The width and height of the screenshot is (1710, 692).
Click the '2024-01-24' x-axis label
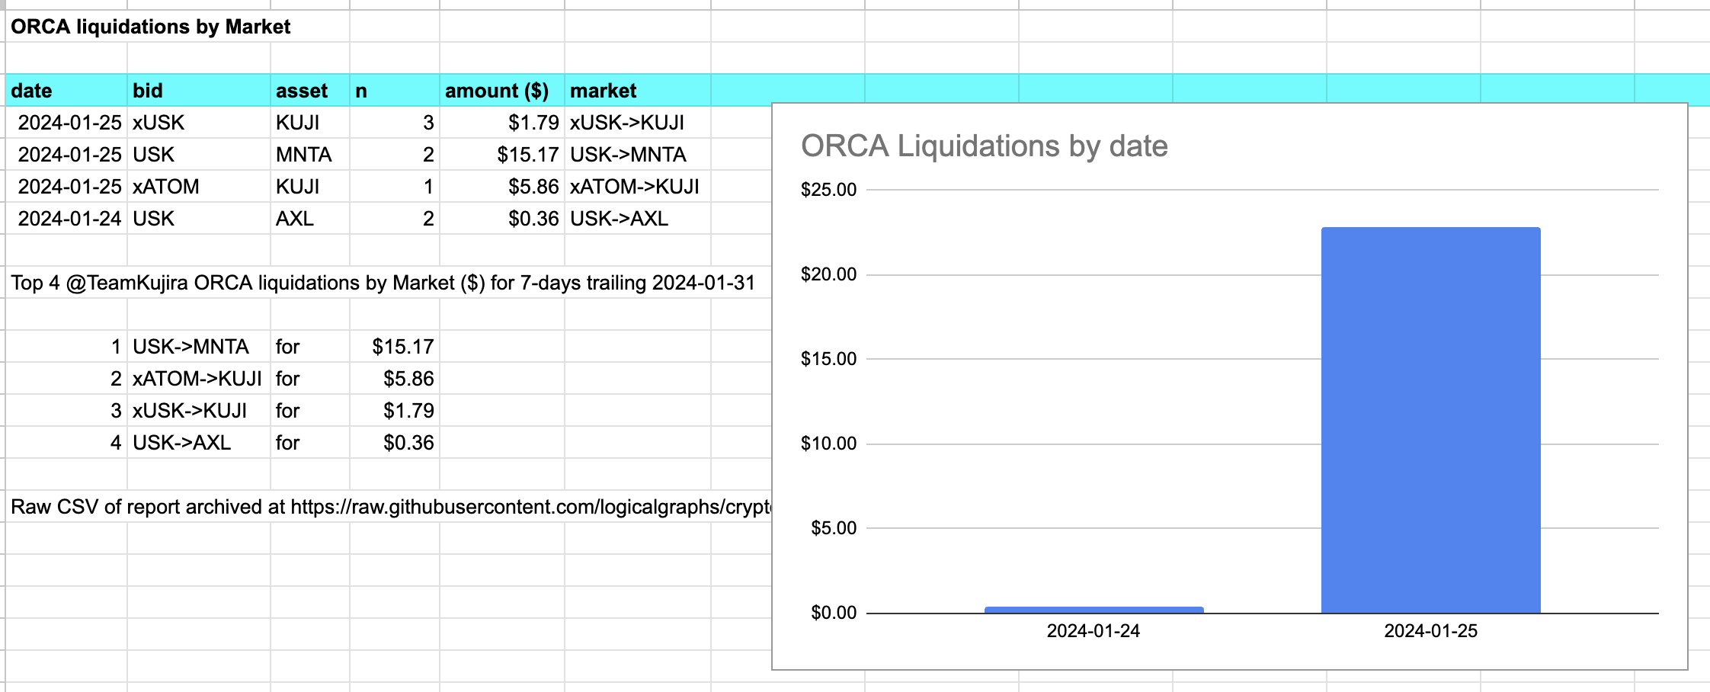tap(1094, 631)
